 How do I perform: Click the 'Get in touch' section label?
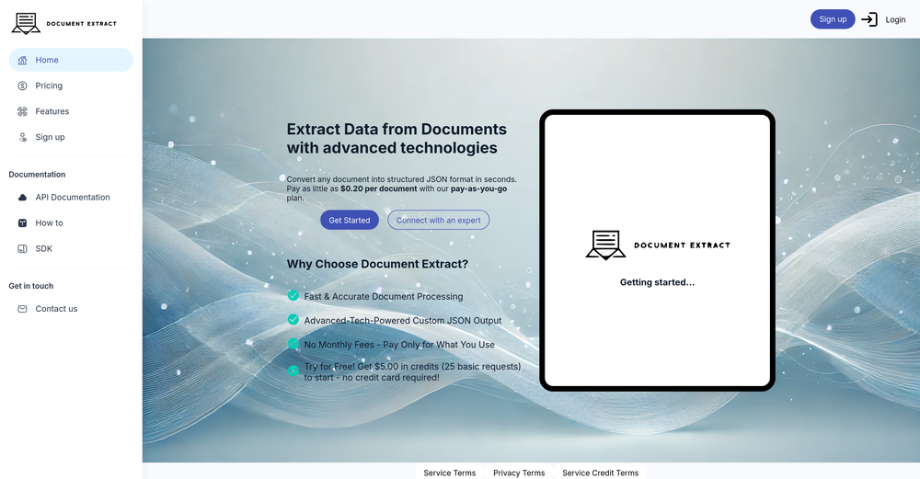coord(31,286)
